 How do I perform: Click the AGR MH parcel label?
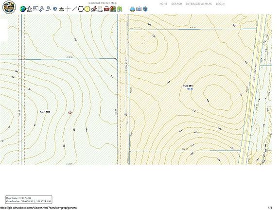(45, 112)
